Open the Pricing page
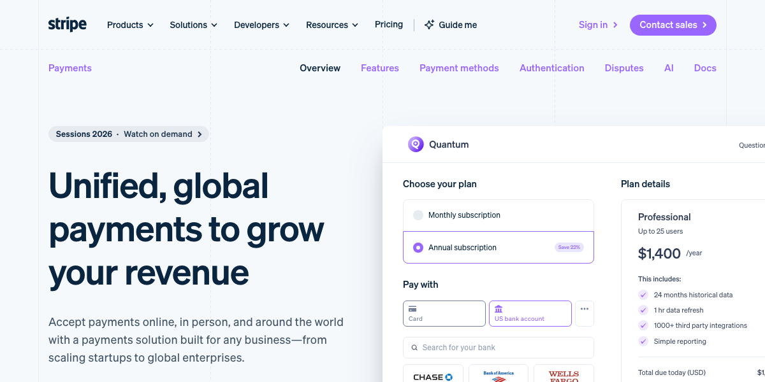 coord(389,24)
